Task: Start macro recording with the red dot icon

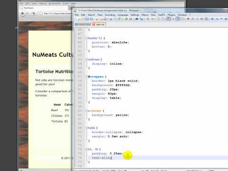Action: 188,19
